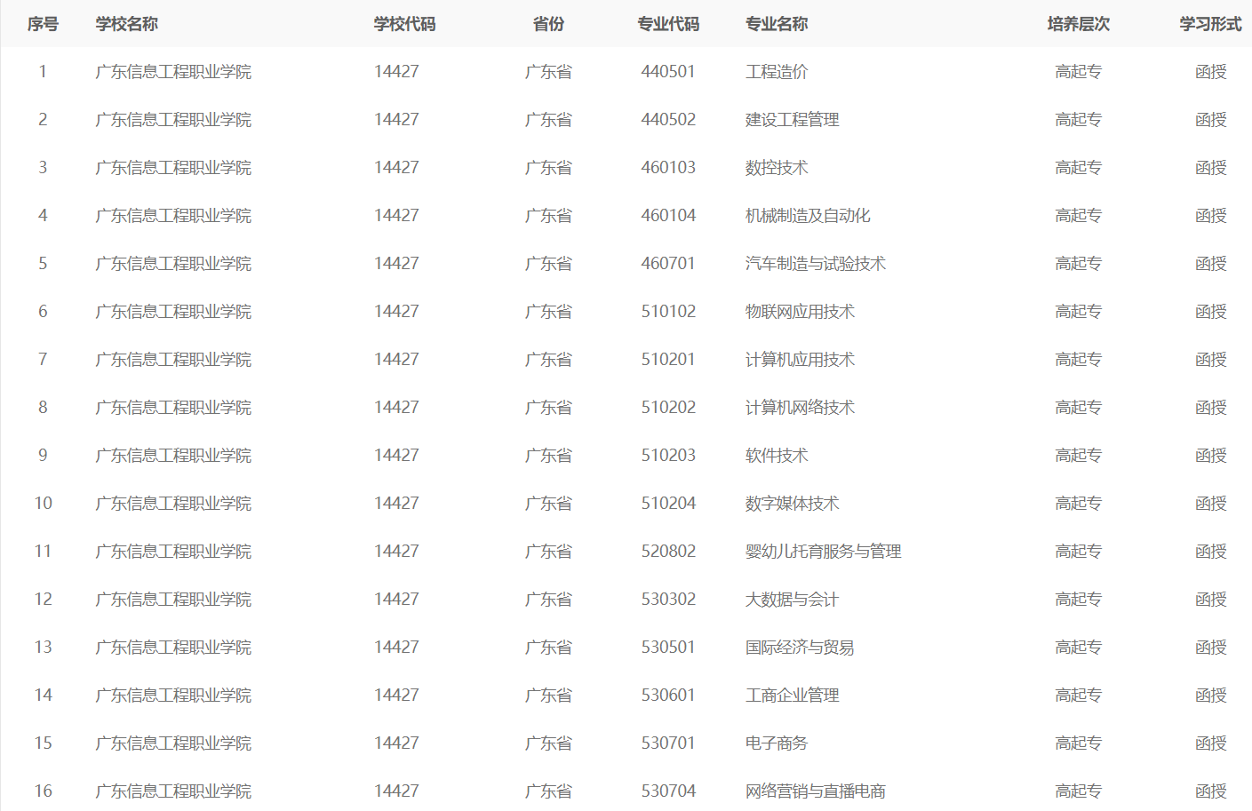Select major name 数字媒体技术
The height and width of the screenshot is (811, 1252).
pyautogui.click(x=793, y=504)
